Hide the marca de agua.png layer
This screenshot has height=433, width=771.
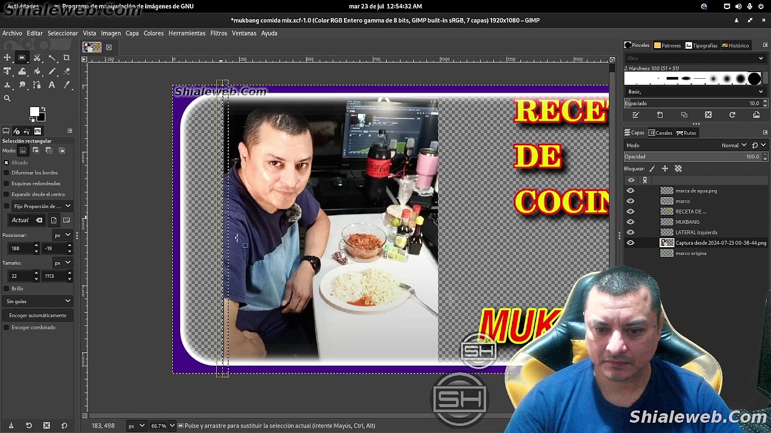[x=631, y=191]
